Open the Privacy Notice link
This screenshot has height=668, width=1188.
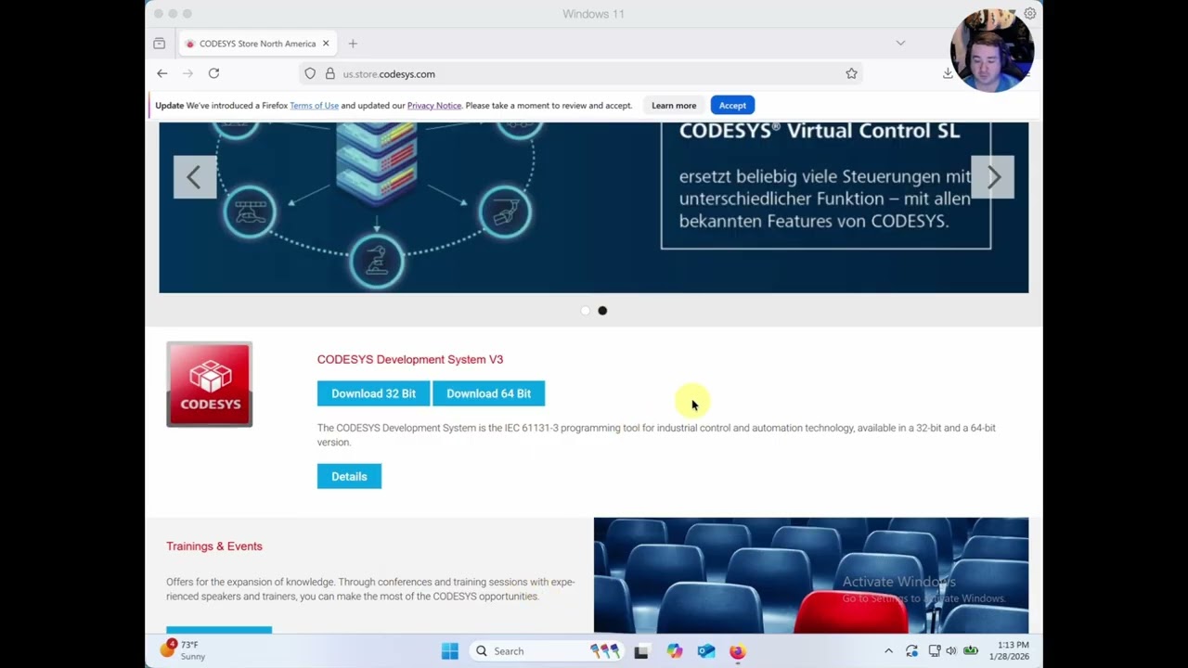(434, 106)
